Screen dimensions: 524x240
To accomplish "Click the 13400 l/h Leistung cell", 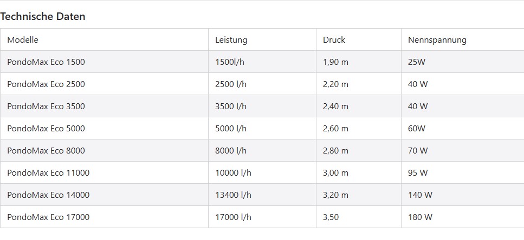I will 233,195.
